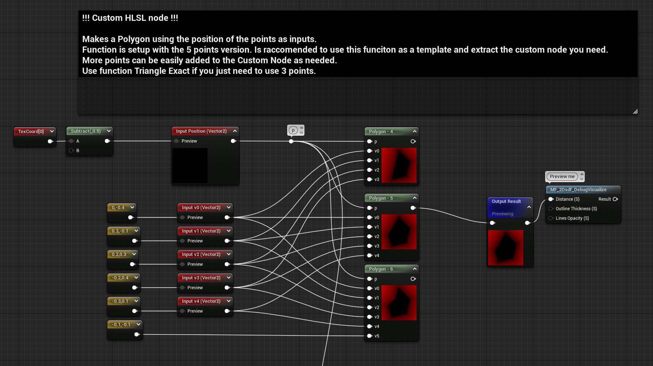Click the input pin on Output Result node
The width and height of the screenshot is (653, 366).
tap(492, 223)
